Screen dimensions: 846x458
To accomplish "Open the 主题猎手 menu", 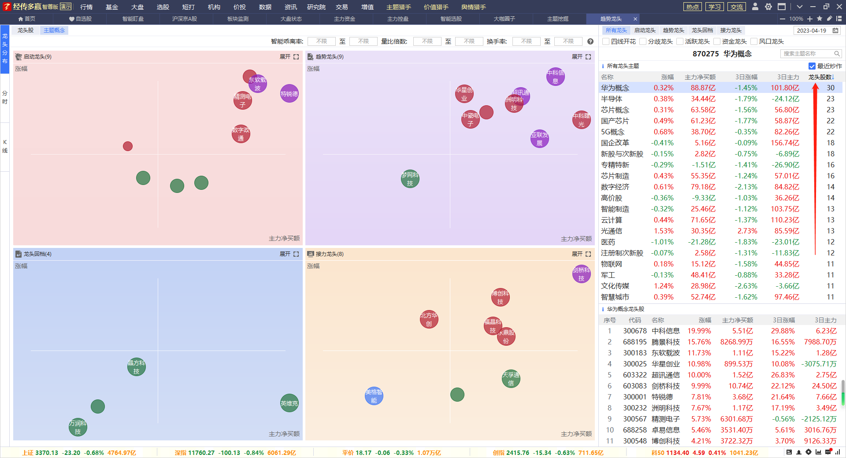I will point(399,7).
